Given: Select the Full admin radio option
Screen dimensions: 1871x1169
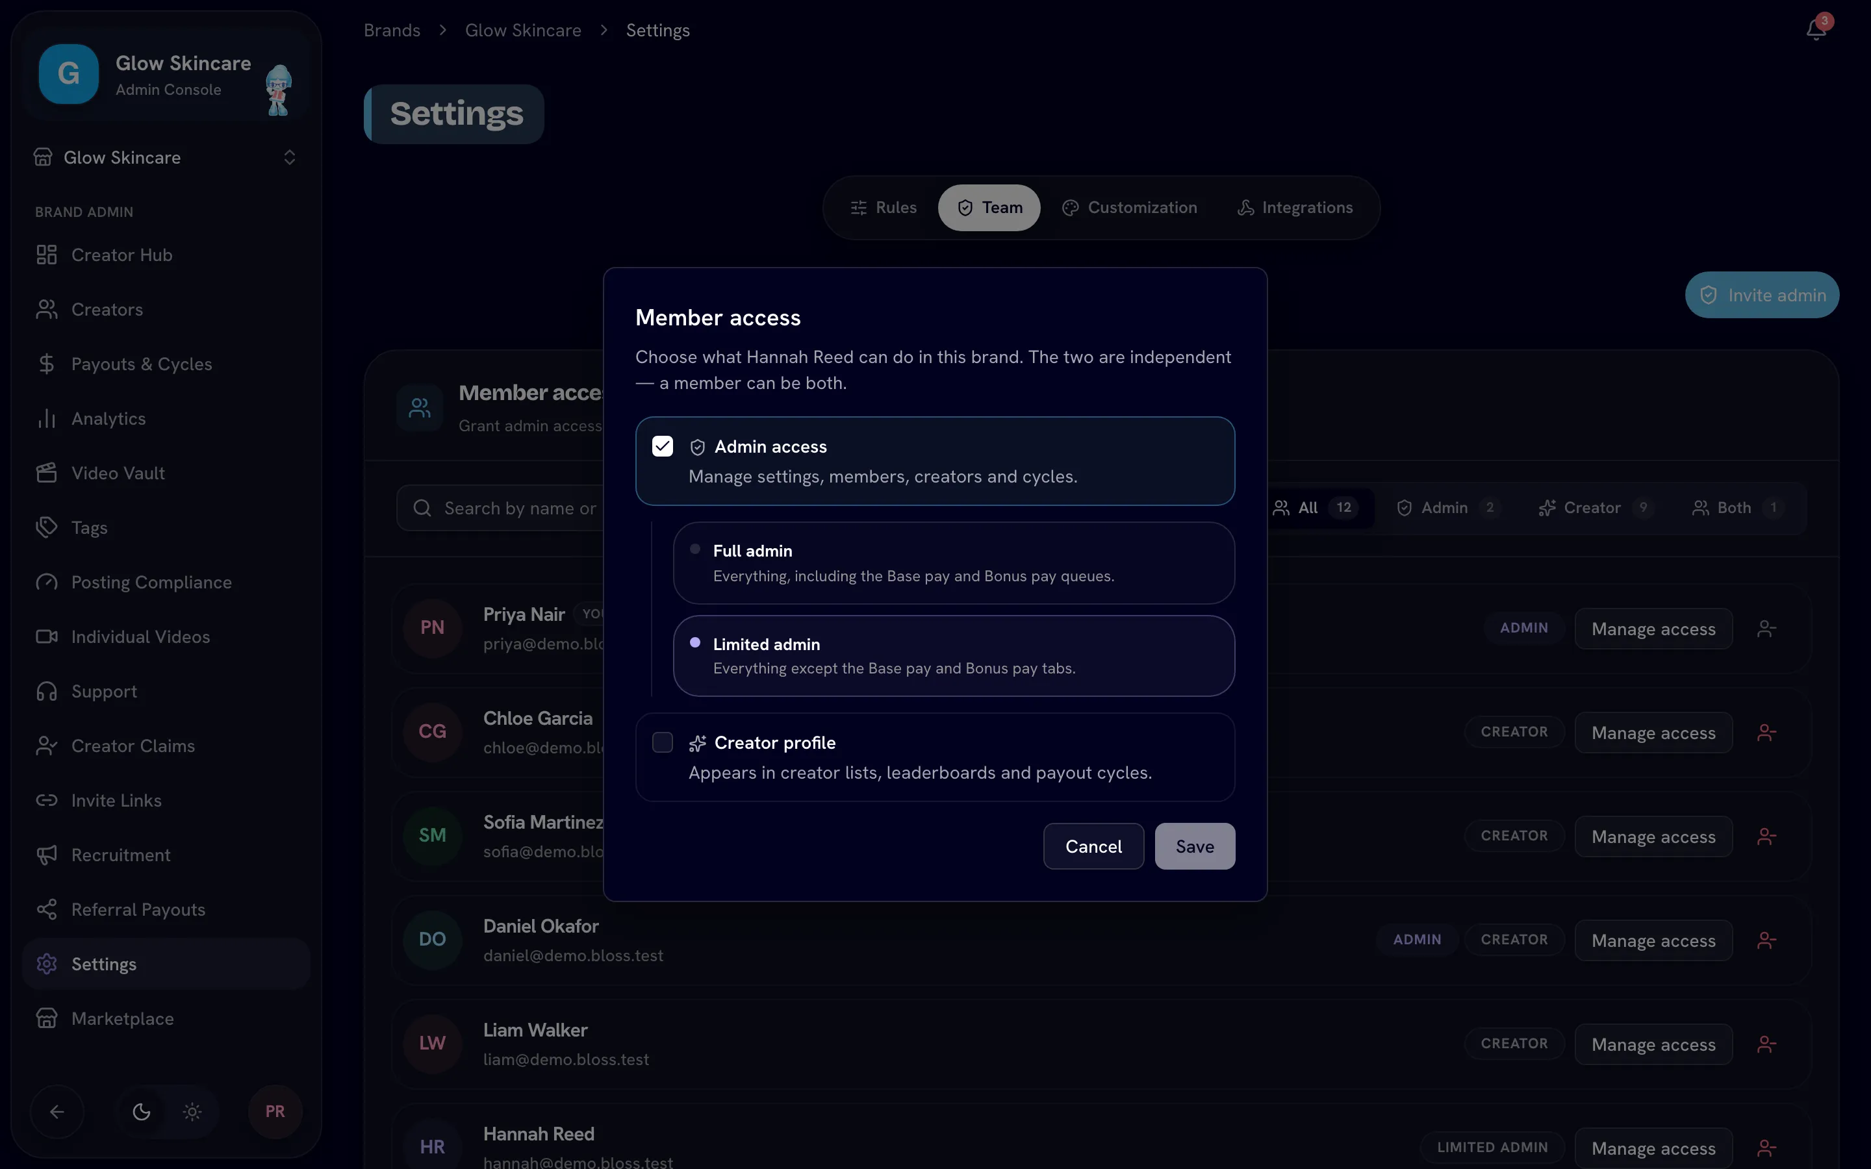Looking at the screenshot, I should pos(953,563).
